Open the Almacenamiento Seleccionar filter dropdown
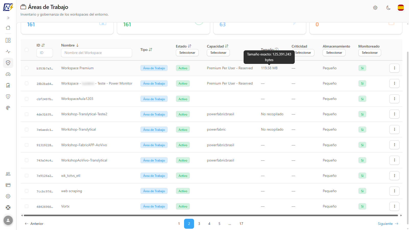The height and width of the screenshot is (230, 409). pos(334,53)
